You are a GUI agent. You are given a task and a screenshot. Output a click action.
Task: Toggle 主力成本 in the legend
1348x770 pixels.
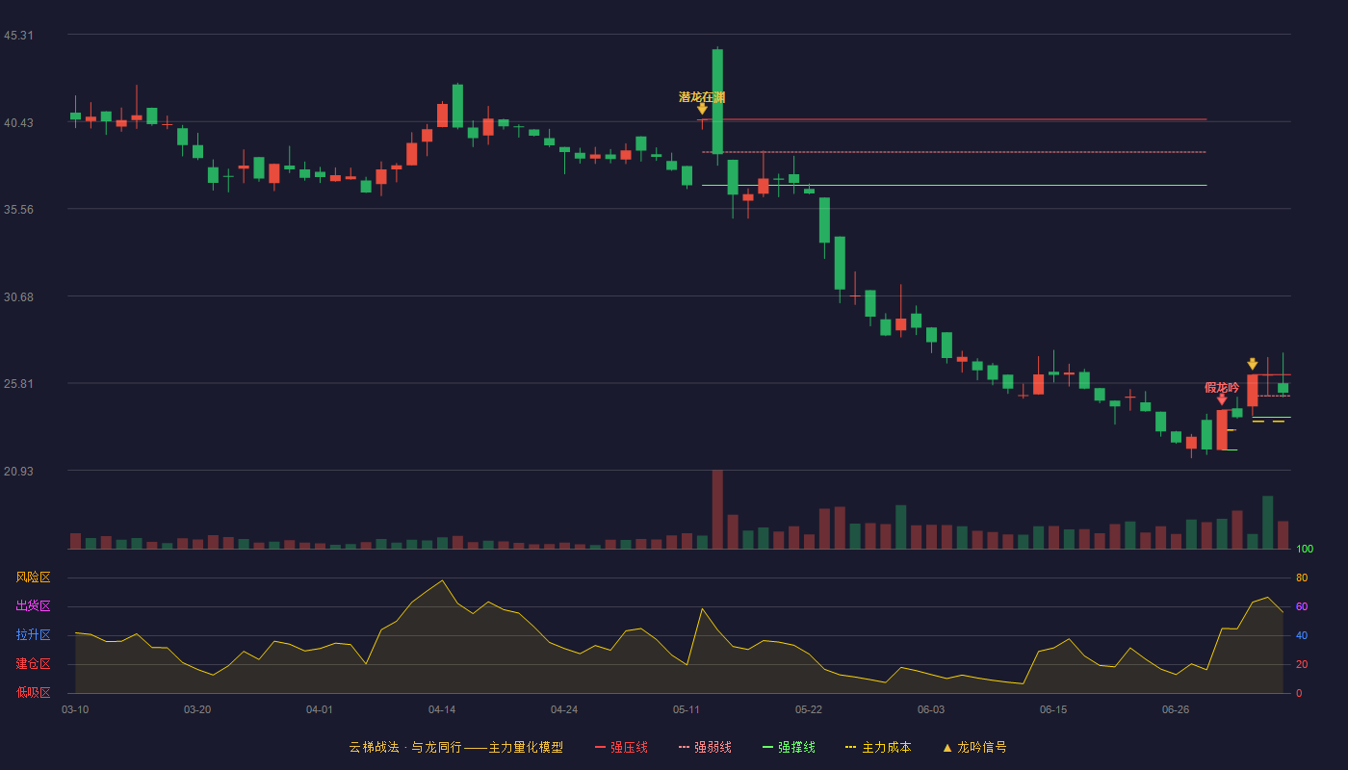click(878, 747)
